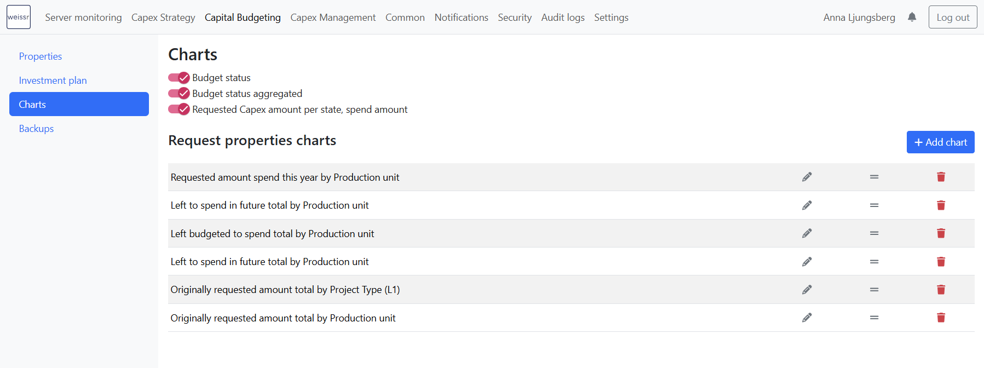Viewport: 984px width, 368px height.
Task: Switch off Requested Capex amount per state toggle
Action: (179, 110)
